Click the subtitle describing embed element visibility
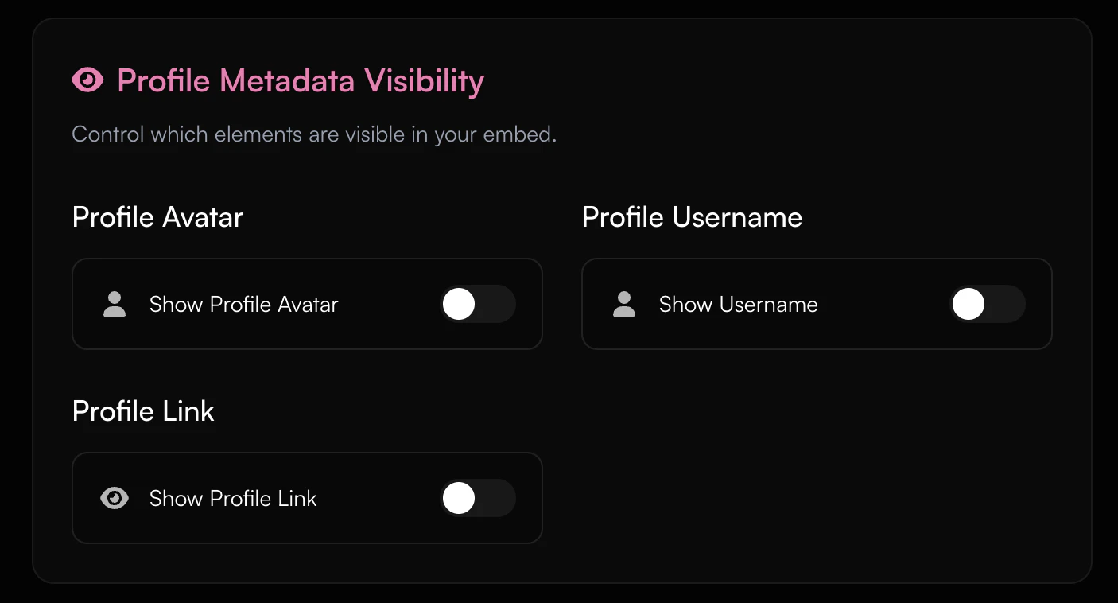1118x603 pixels. (x=314, y=134)
